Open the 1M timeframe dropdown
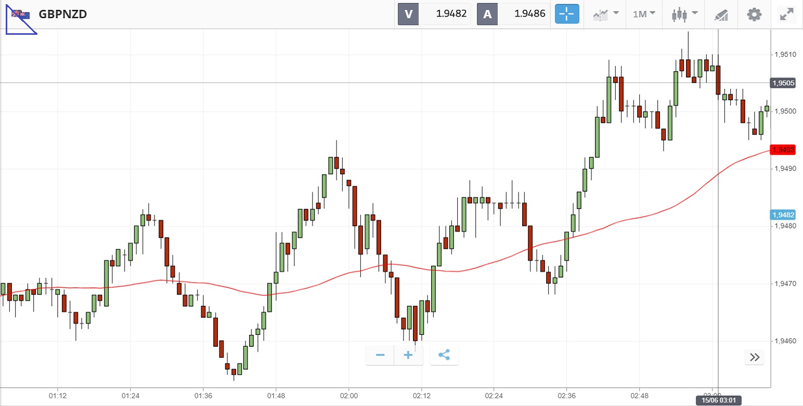The width and height of the screenshot is (803, 406). (644, 14)
